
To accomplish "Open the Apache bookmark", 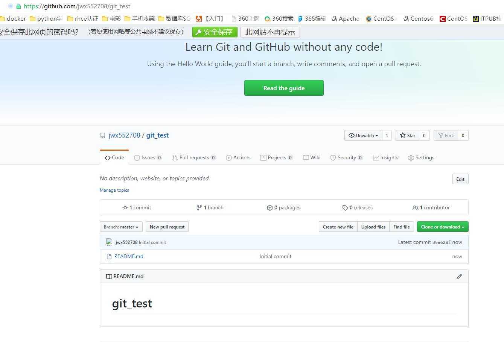I will 346,18.
